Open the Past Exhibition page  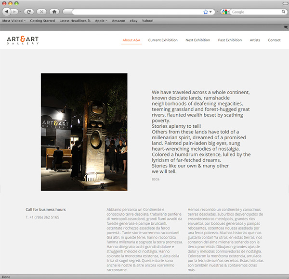(230, 40)
